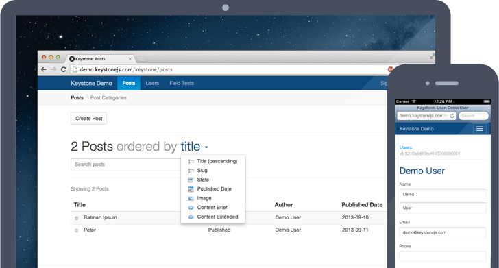Close the Keystone: Posts browser tab
This screenshot has height=268, width=499.
(x=130, y=59)
